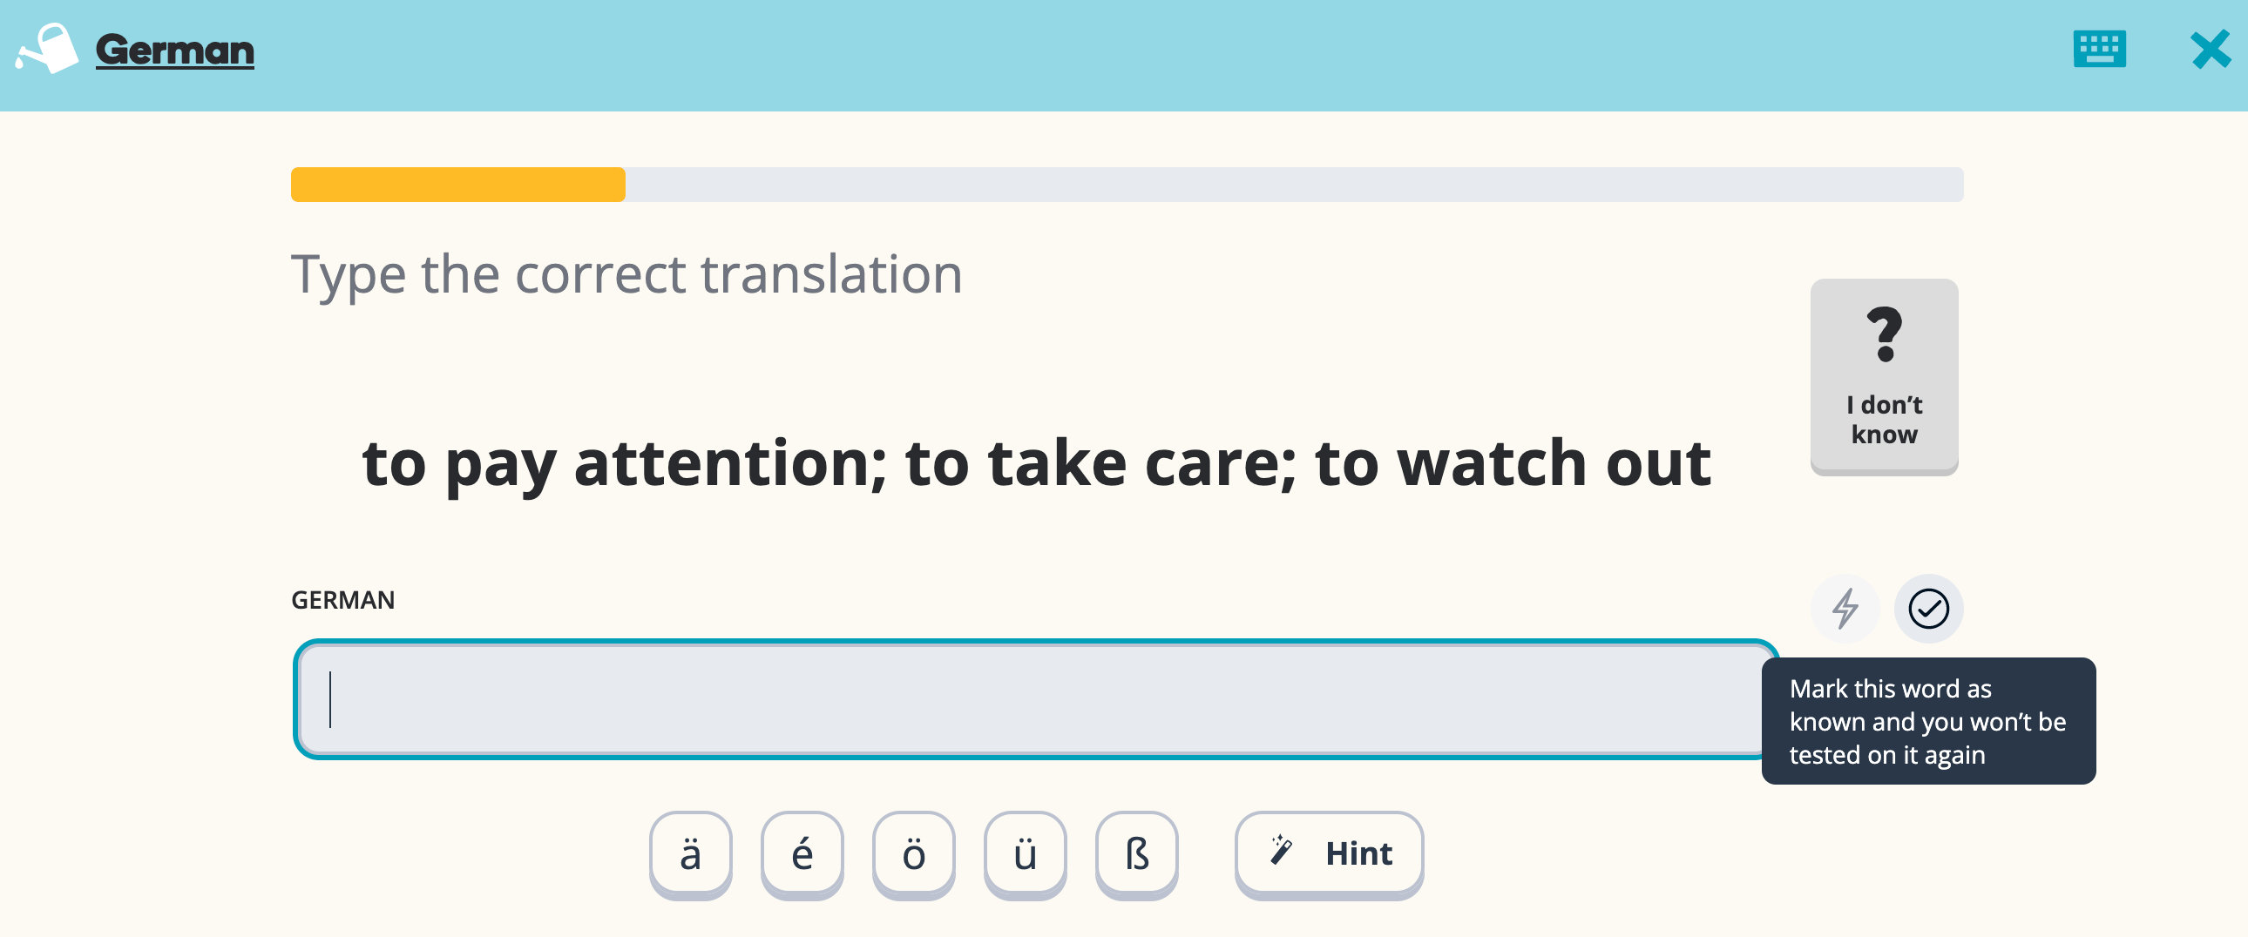2248x937 pixels.
Task: Click the keyboard shortcuts icon
Action: click(2099, 49)
